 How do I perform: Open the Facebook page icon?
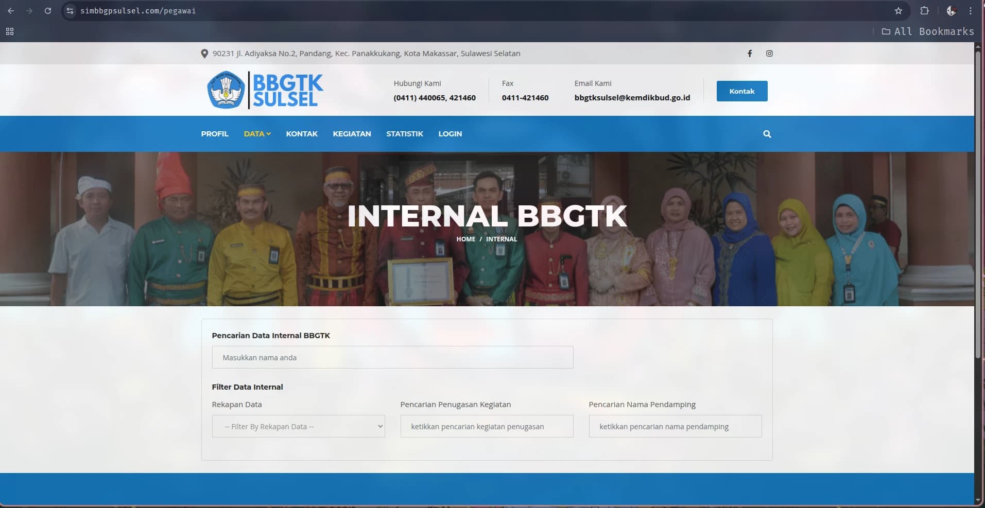pyautogui.click(x=750, y=53)
